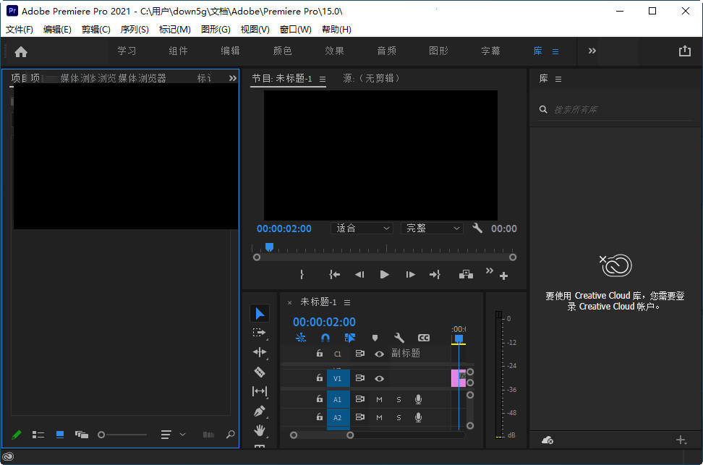Open the button editor plus icon

[x=503, y=276]
